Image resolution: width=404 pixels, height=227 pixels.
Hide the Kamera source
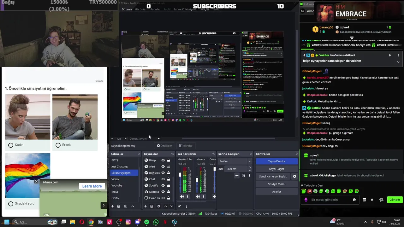pos(163,192)
